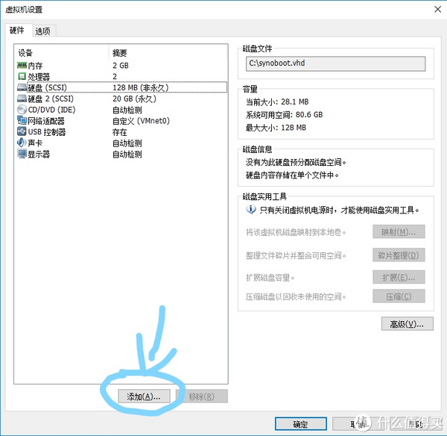This screenshot has height=436, width=447.
Task: Click the 映射(M)... button
Action: [399, 232]
